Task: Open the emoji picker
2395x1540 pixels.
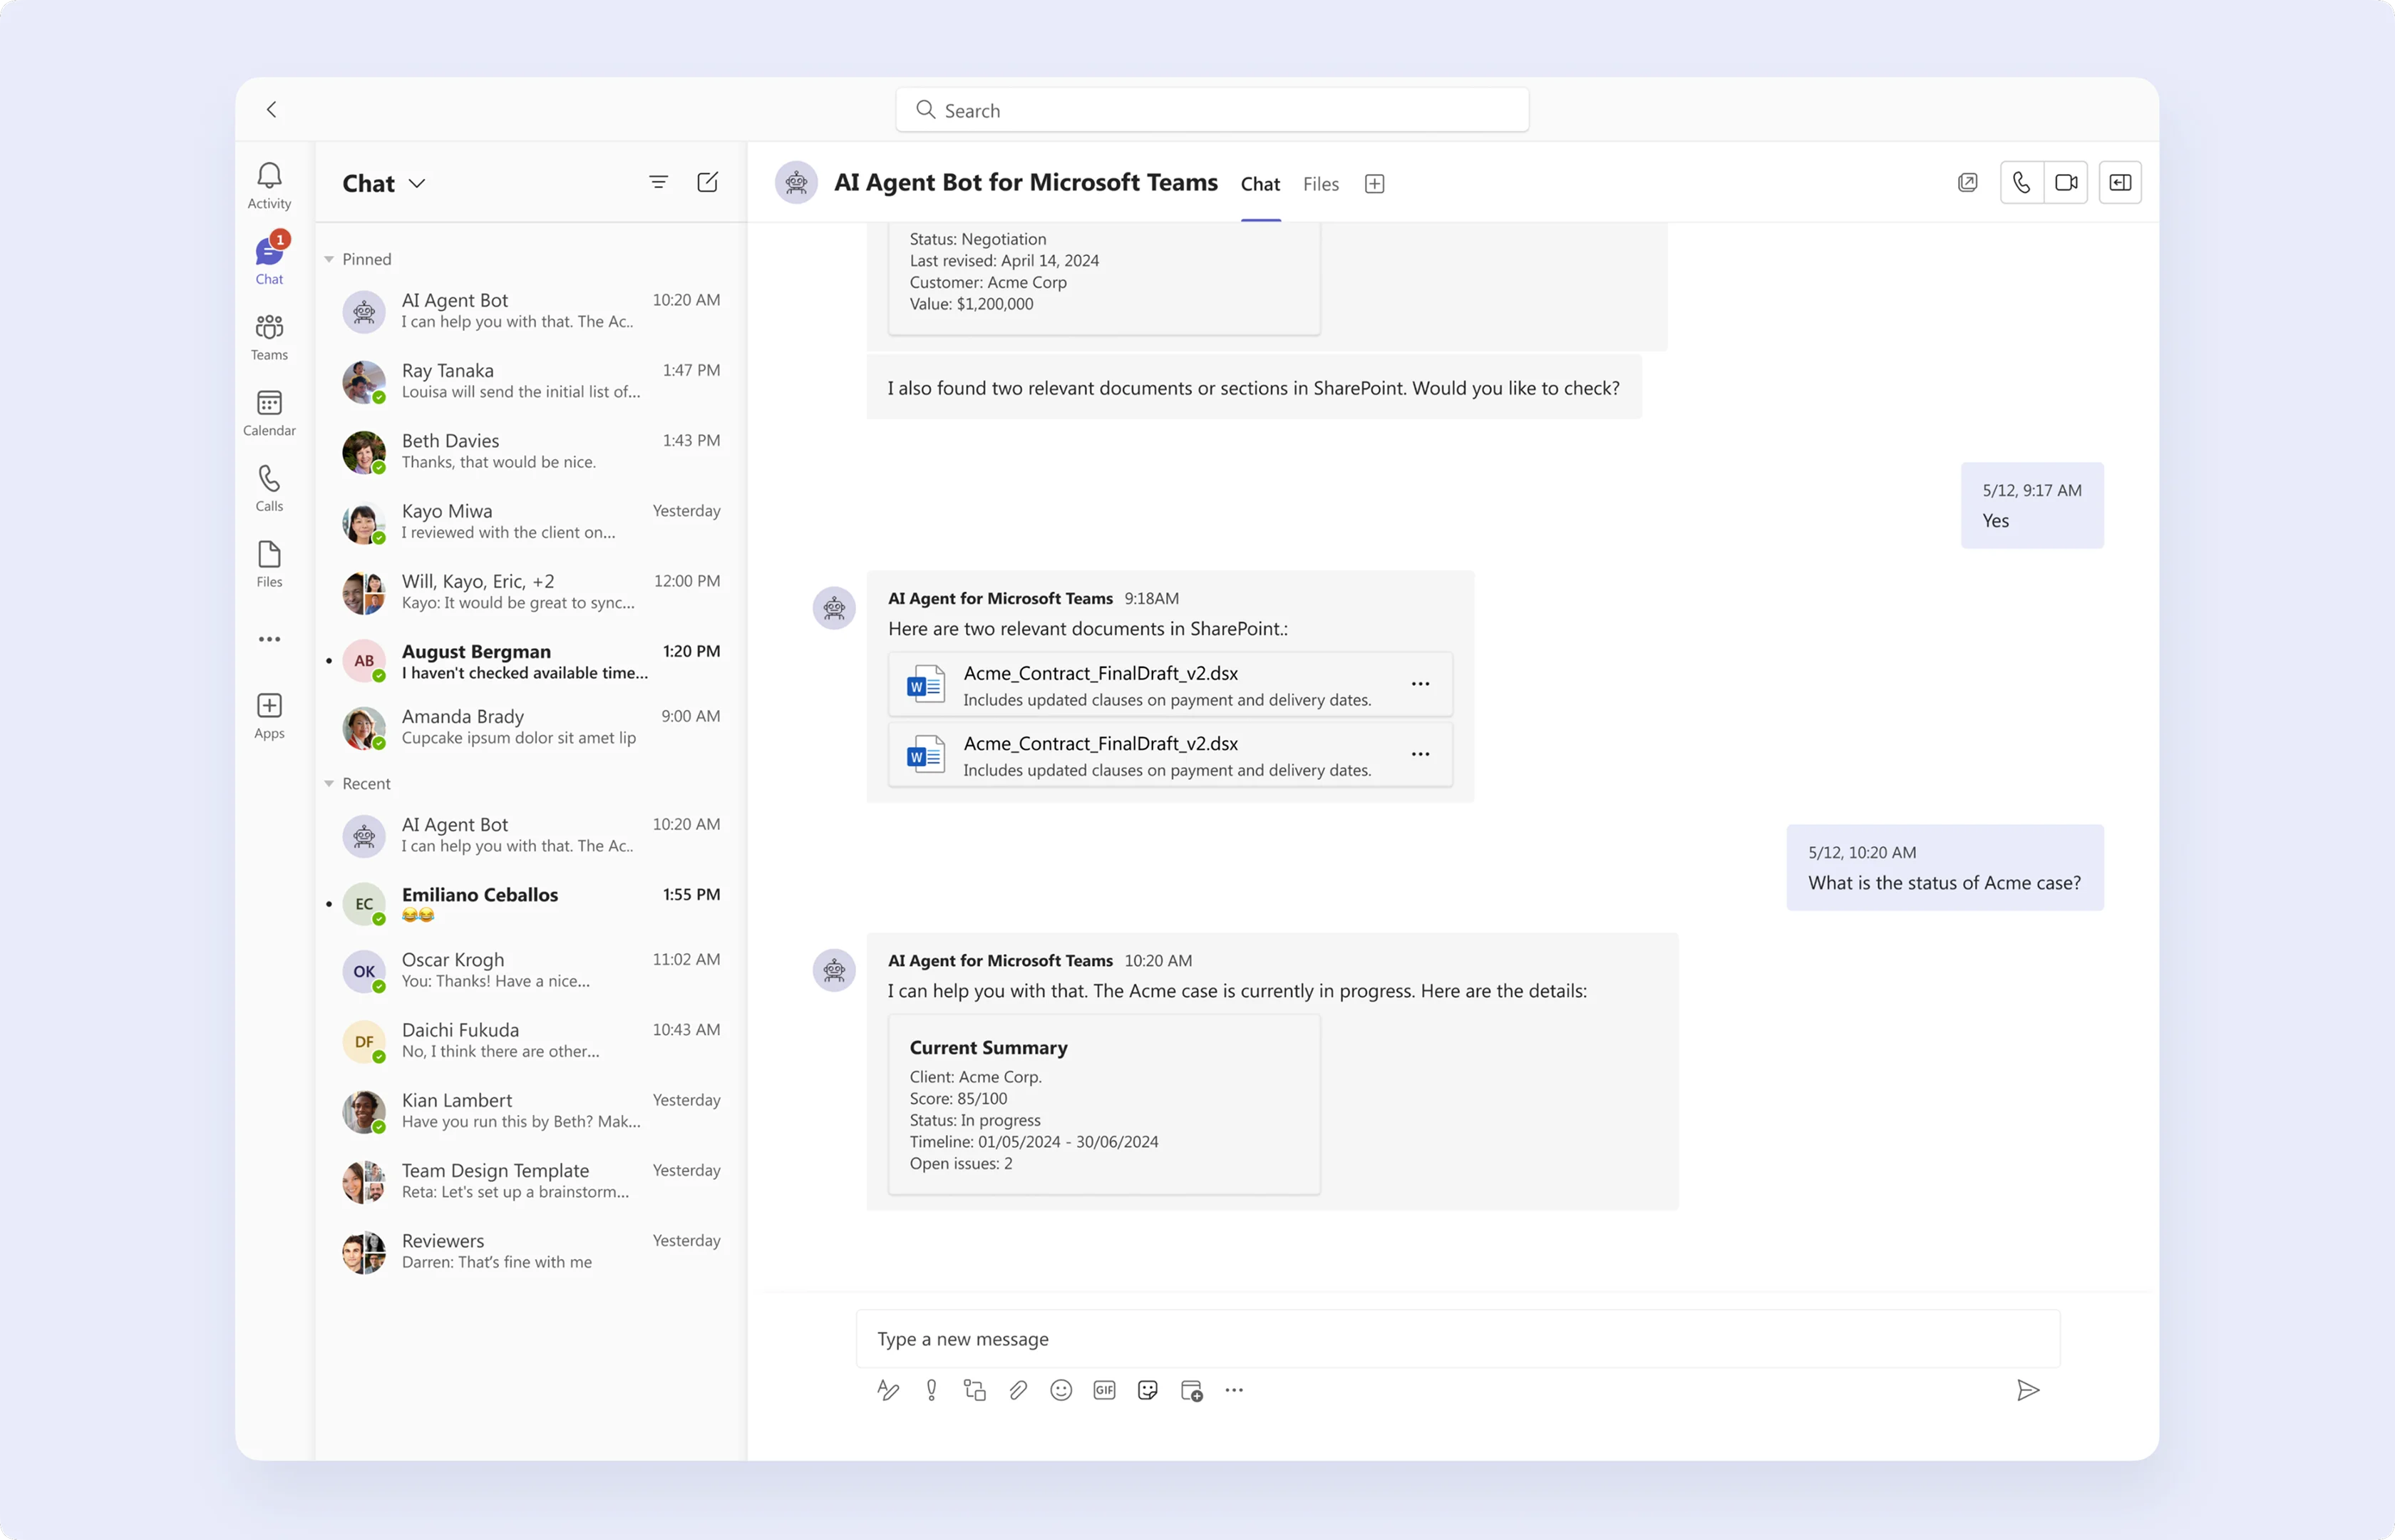Action: [1061, 1390]
